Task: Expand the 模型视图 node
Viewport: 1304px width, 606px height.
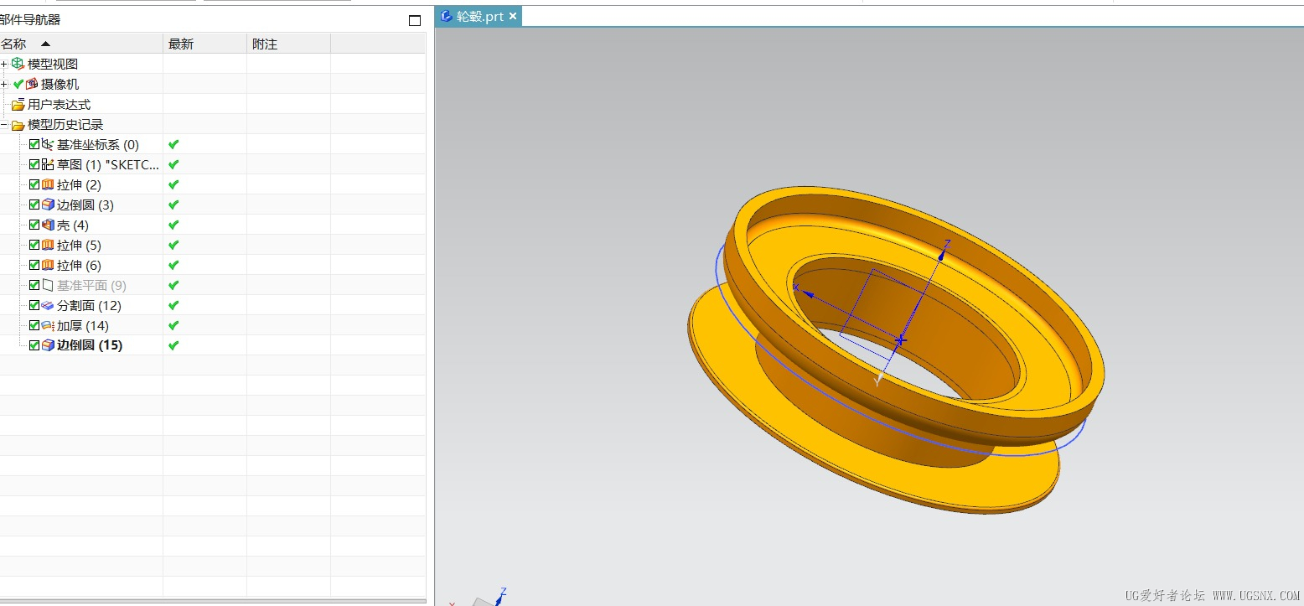Action: coord(4,64)
